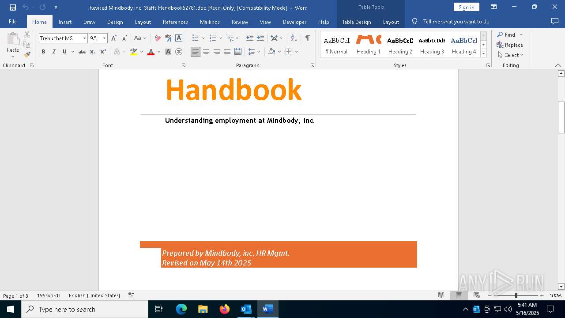This screenshot has width=565, height=318.
Task: Apply red Font Color
Action: [151, 52]
